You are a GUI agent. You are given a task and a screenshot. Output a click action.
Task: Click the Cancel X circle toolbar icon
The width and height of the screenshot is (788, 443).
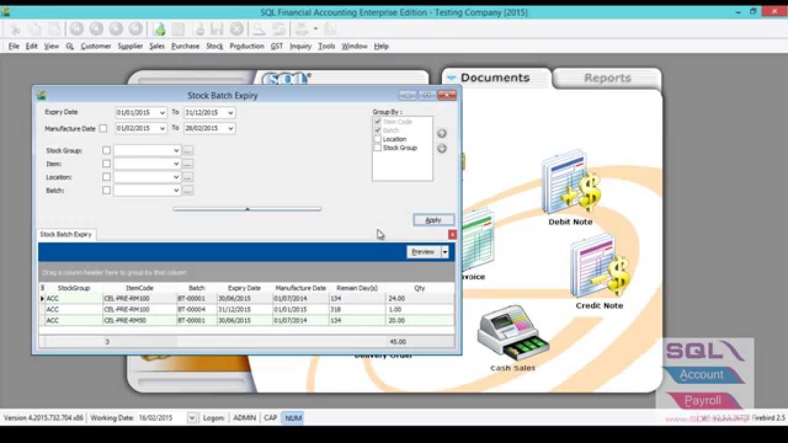tap(236, 29)
